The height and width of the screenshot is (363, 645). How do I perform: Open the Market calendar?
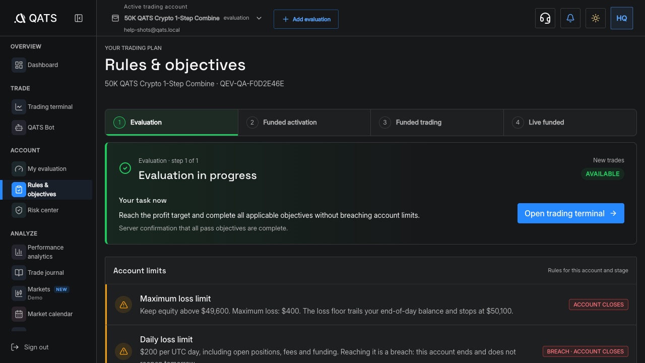51,314
